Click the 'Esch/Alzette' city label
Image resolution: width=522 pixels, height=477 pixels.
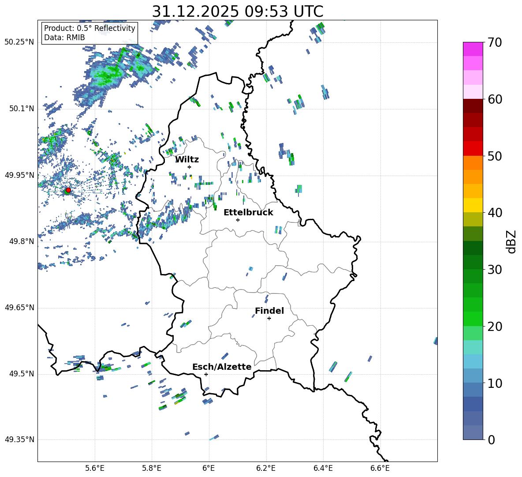click(x=222, y=367)
